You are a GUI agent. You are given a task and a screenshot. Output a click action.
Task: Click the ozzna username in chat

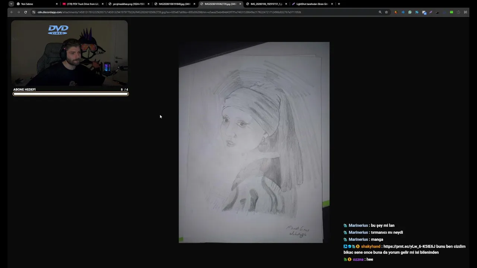(358, 259)
